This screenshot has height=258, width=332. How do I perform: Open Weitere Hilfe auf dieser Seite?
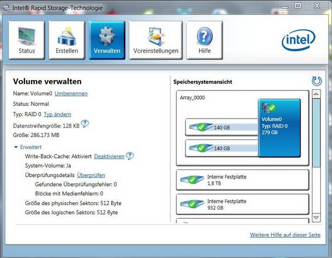[285, 235]
